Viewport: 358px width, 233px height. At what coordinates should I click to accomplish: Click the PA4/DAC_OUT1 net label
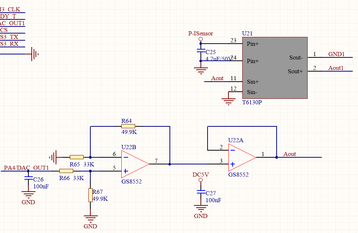point(26,168)
